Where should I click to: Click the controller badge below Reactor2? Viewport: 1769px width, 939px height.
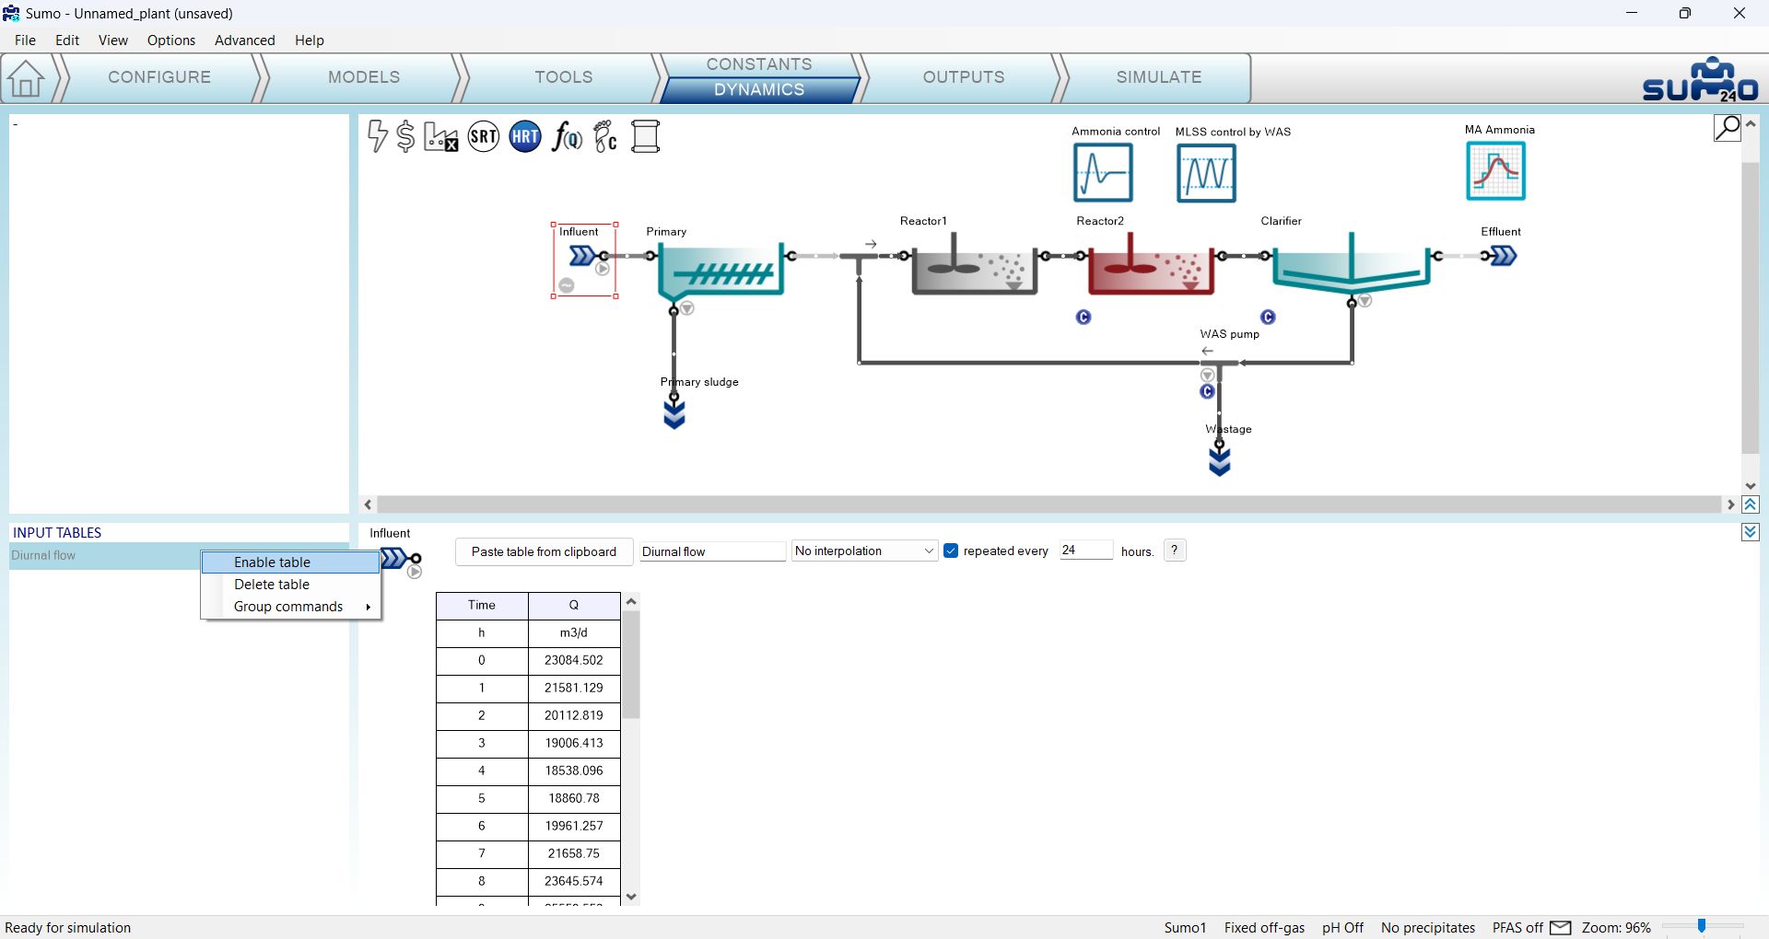tap(1084, 318)
